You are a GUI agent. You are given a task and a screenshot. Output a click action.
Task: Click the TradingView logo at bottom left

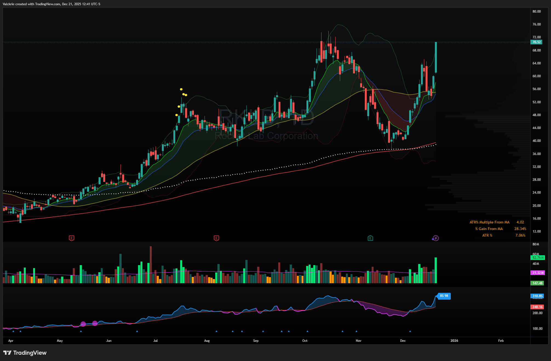point(25,353)
